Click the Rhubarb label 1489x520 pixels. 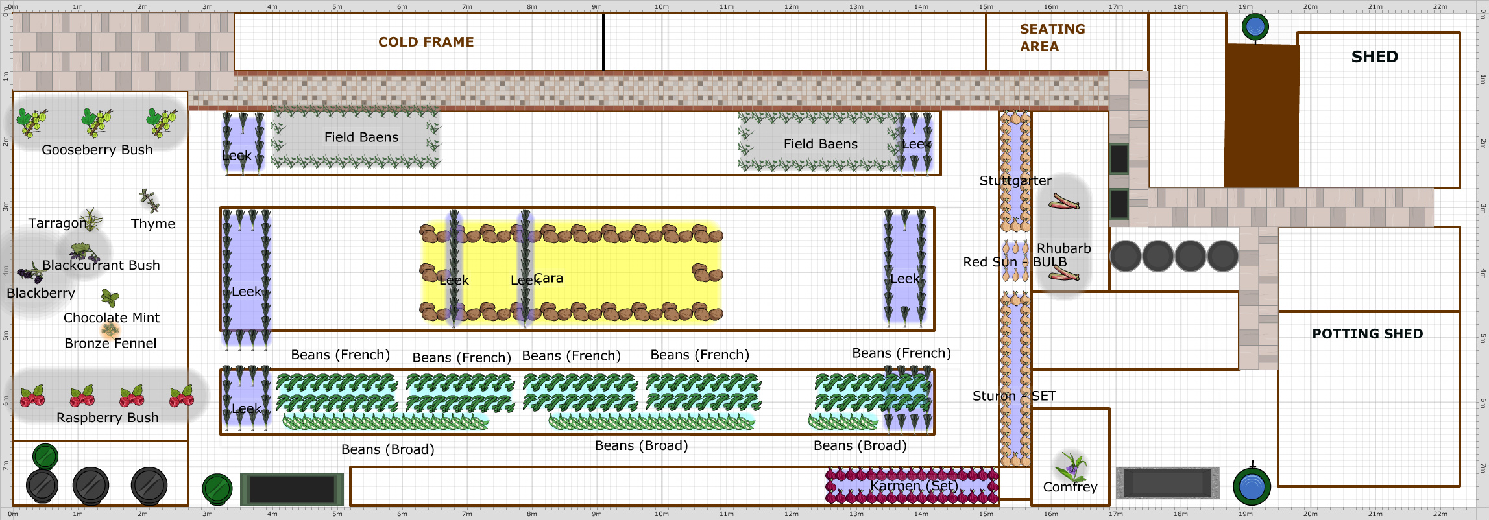pyautogui.click(x=1064, y=248)
